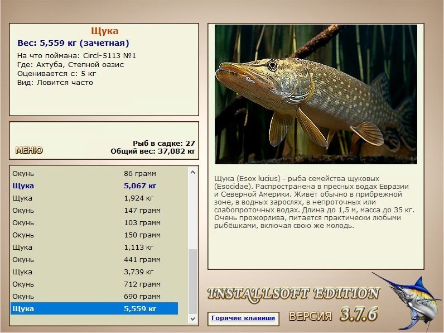Select the Щука 5,067 кг row
Viewport: 444px width, 333px height.
(x=94, y=186)
